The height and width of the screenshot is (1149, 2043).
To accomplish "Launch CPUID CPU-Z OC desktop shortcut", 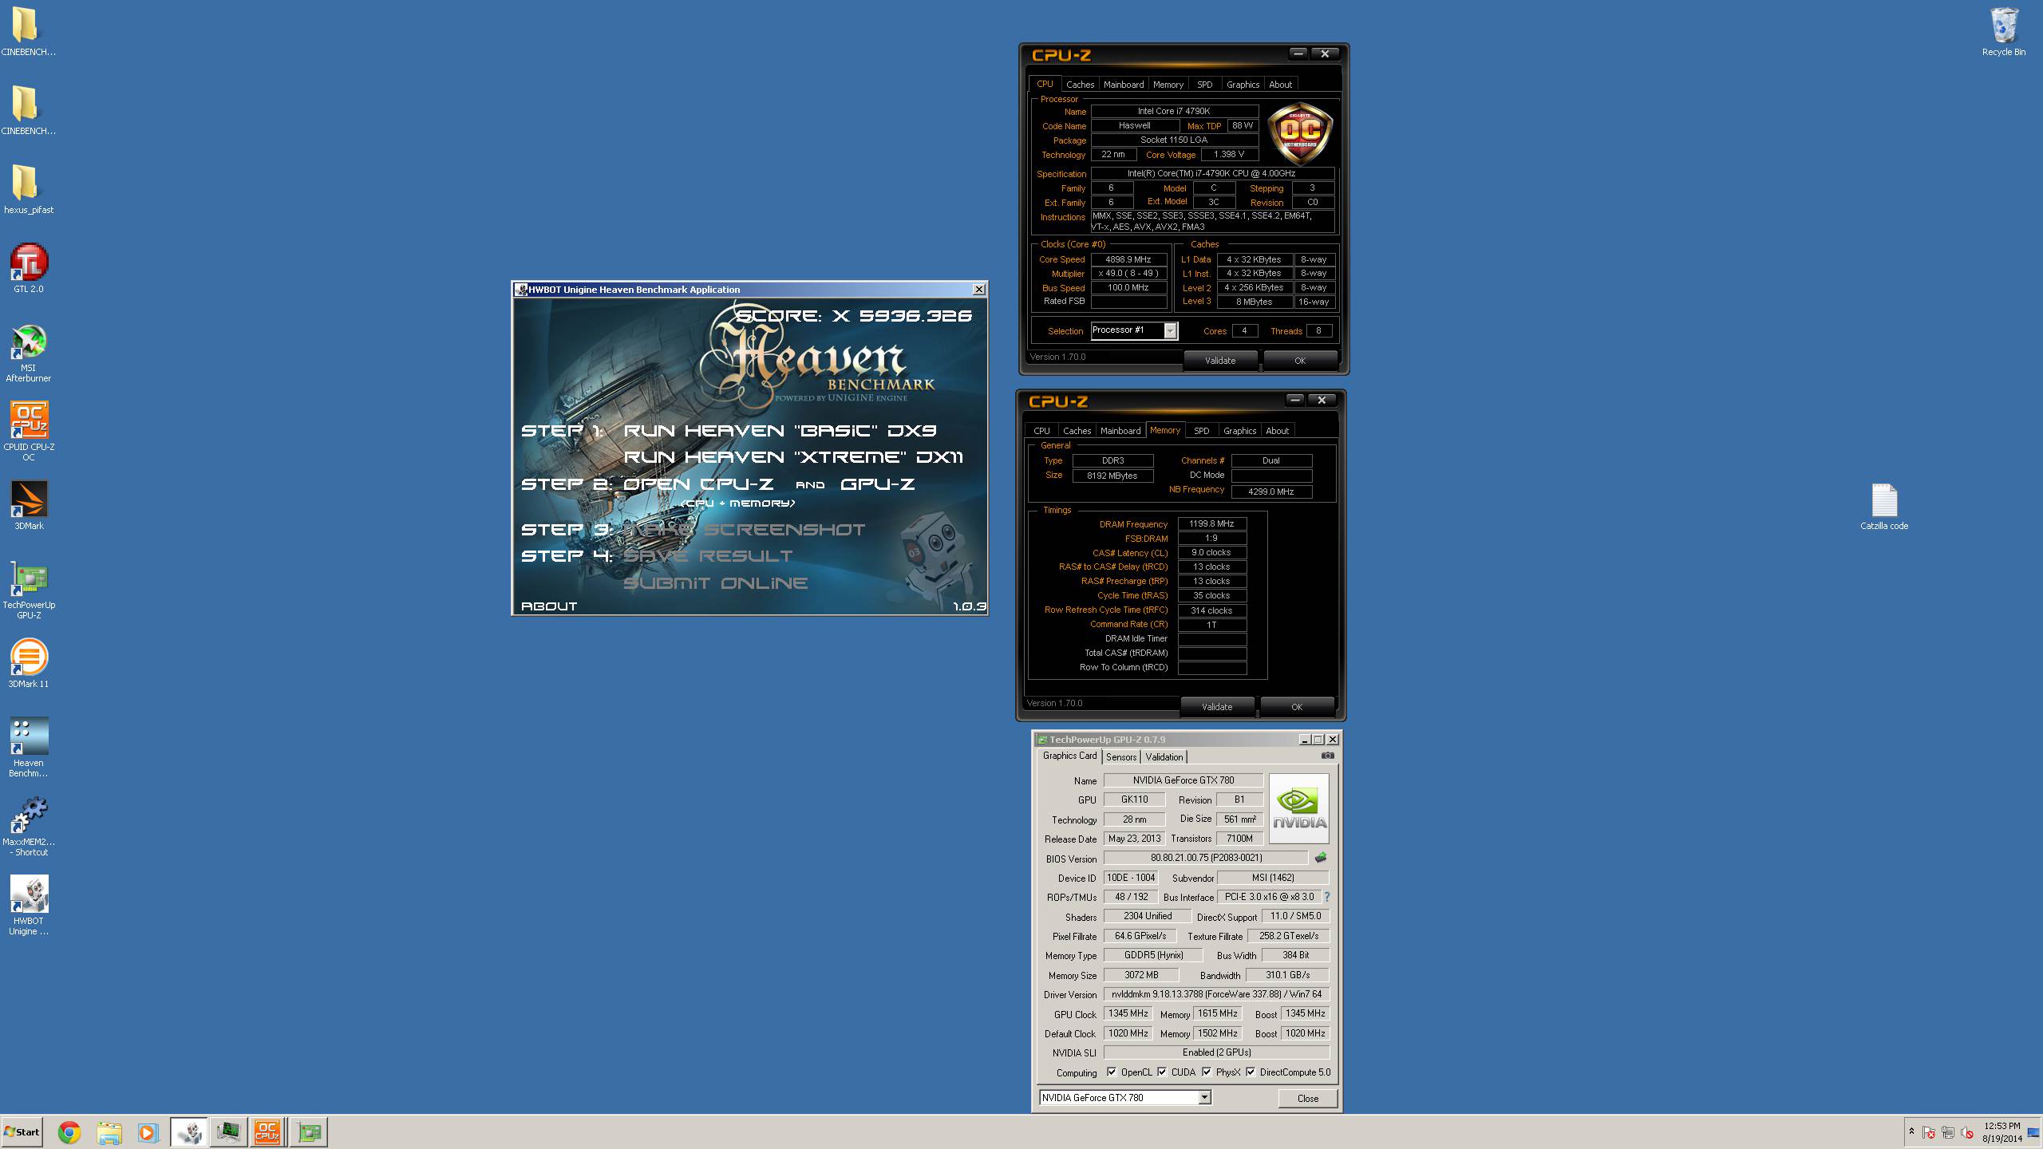I will (29, 432).
